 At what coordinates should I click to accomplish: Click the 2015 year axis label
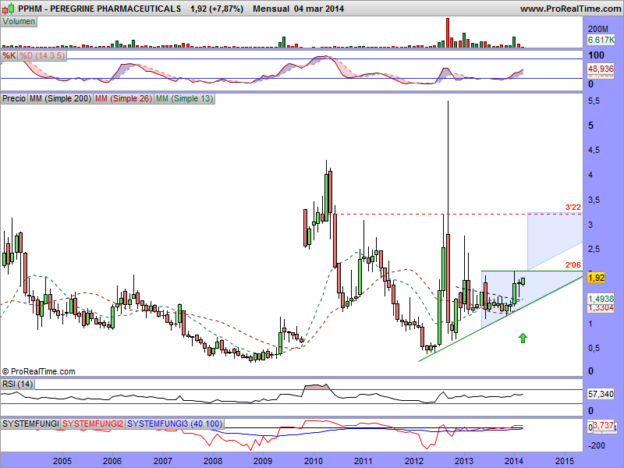[x=564, y=461]
